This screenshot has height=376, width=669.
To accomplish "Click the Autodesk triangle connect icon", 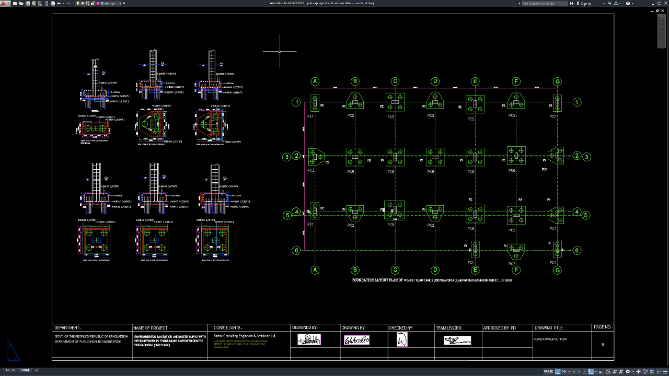I will [x=616, y=3].
